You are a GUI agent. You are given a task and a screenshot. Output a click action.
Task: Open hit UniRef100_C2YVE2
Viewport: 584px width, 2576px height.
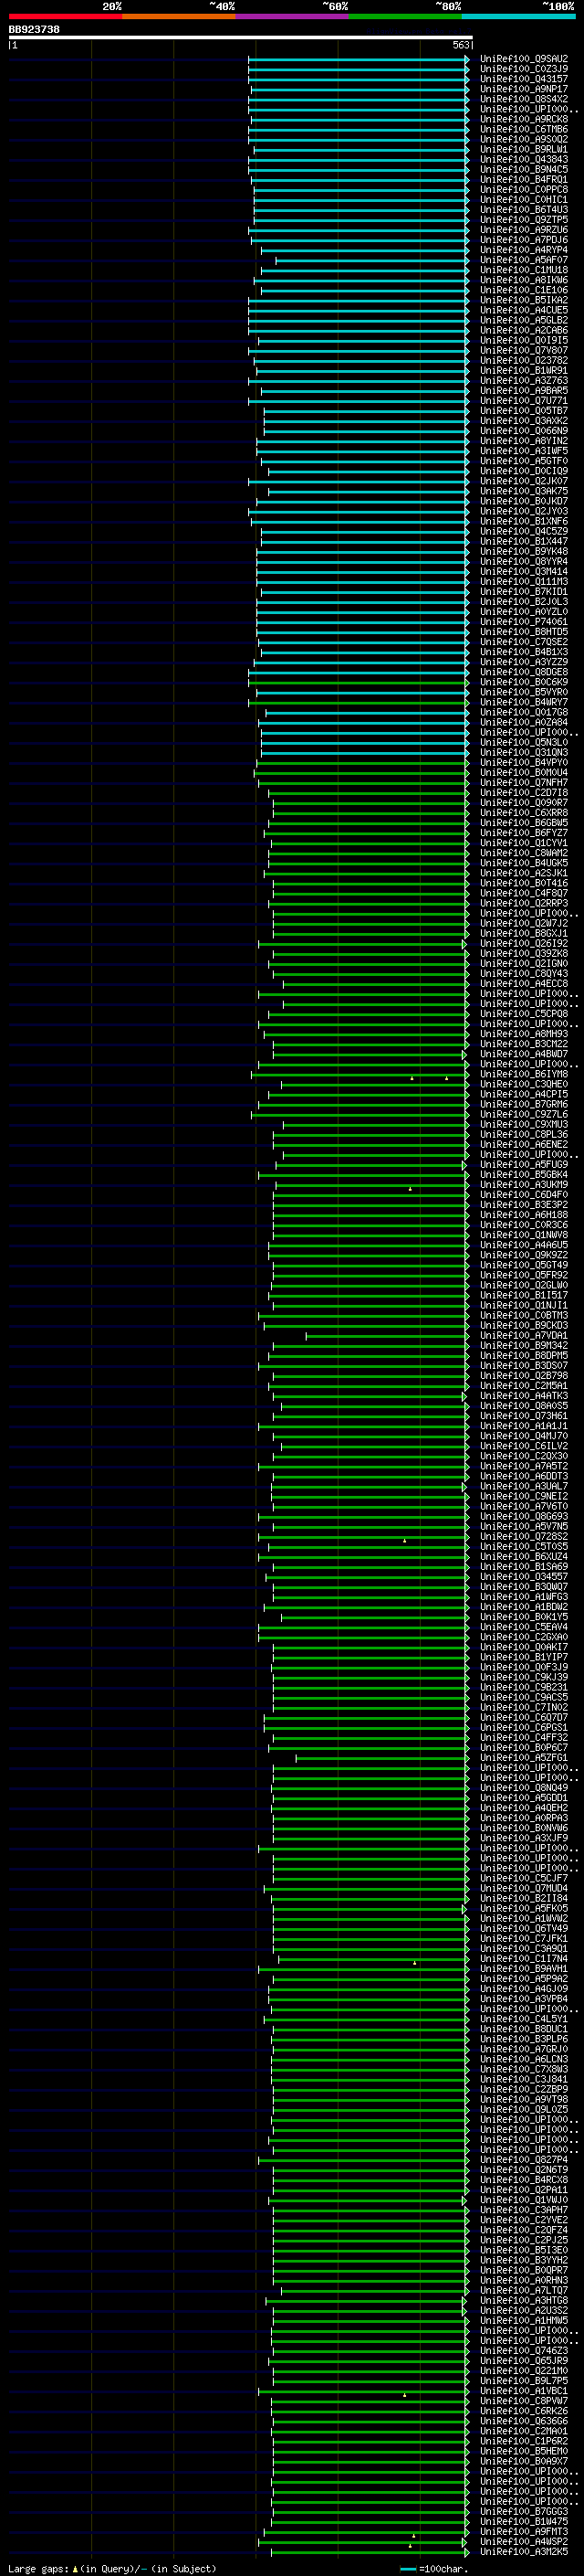[x=524, y=2220]
